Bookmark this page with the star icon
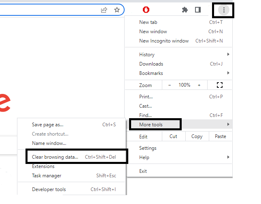The height and width of the screenshot is (204, 261). 117,10
